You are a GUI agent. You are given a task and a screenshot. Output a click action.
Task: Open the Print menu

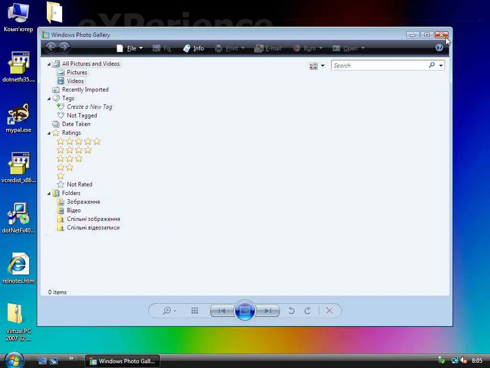[230, 48]
